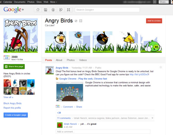This screenshot has width=173, height=135.
Task: Open the Profile toolbar icon
Action: pyautogui.click(x=53, y=10)
